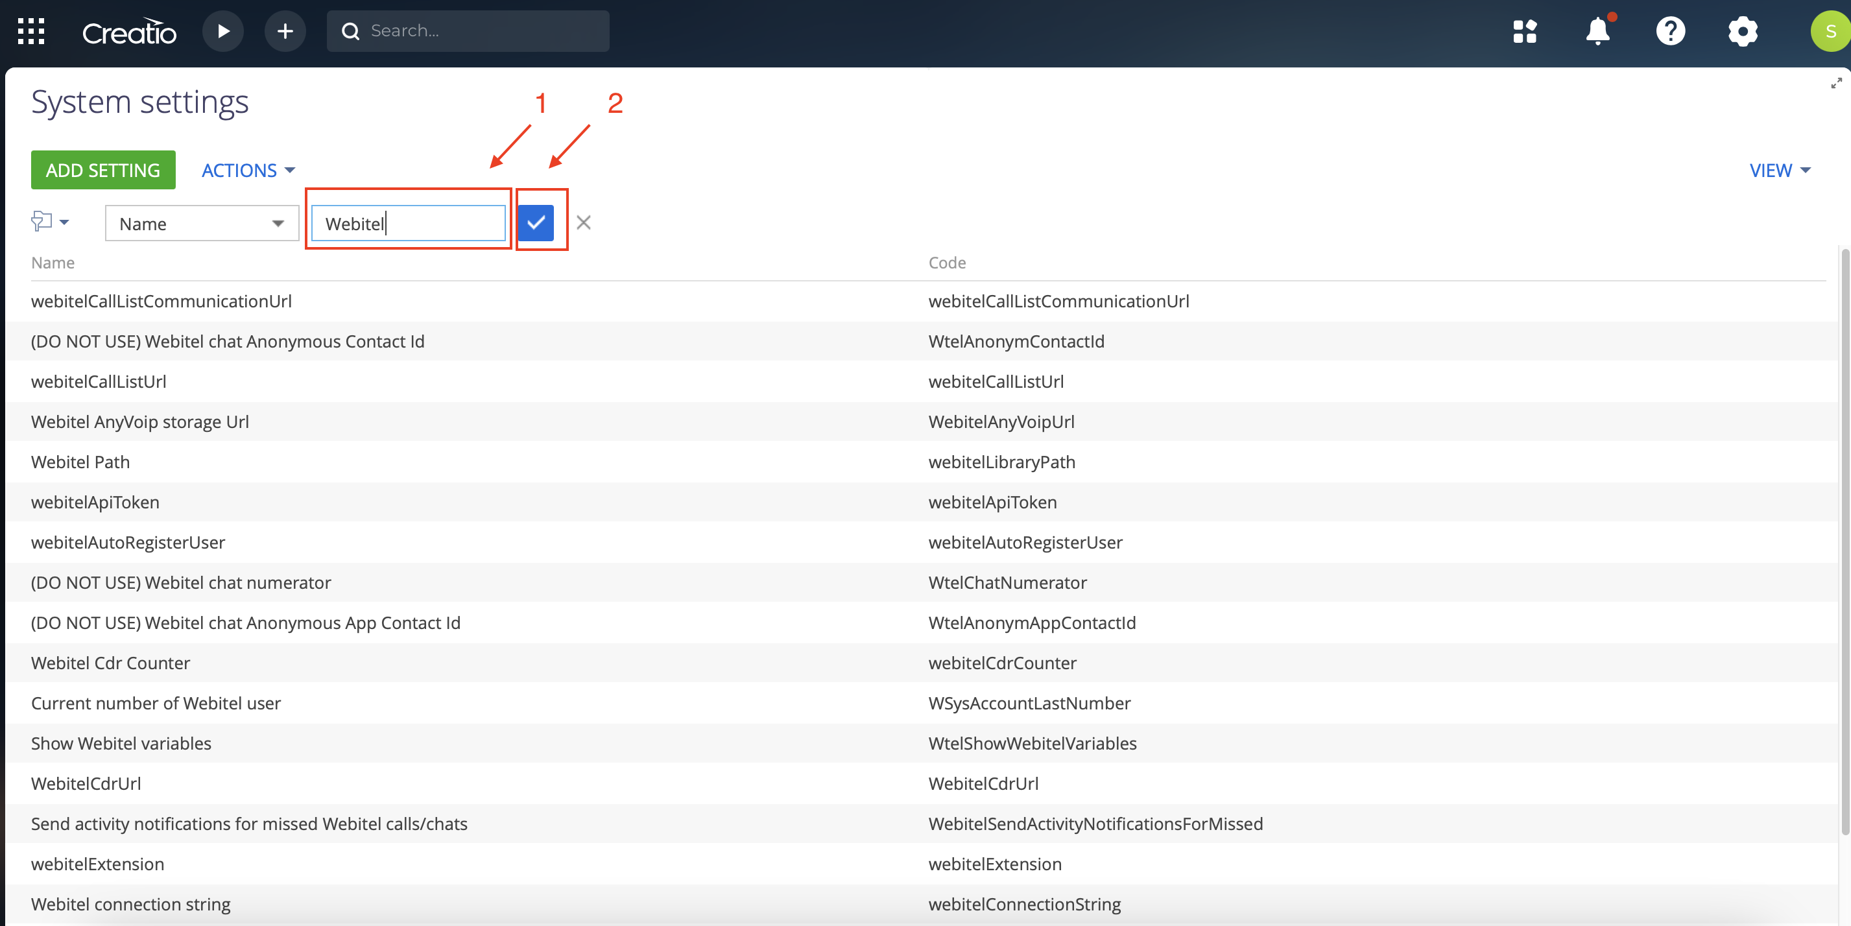Click the Creatio logo
Screen dimensions: 1851x926
[129, 32]
